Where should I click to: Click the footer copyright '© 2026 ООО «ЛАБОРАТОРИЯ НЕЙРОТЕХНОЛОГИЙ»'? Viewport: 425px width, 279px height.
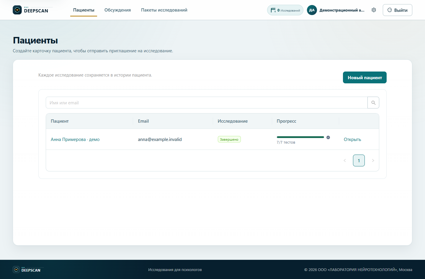click(351, 270)
